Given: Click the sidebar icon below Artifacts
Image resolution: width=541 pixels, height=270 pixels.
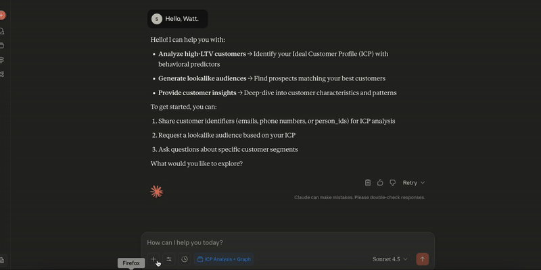Looking at the screenshot, I should pos(2,74).
